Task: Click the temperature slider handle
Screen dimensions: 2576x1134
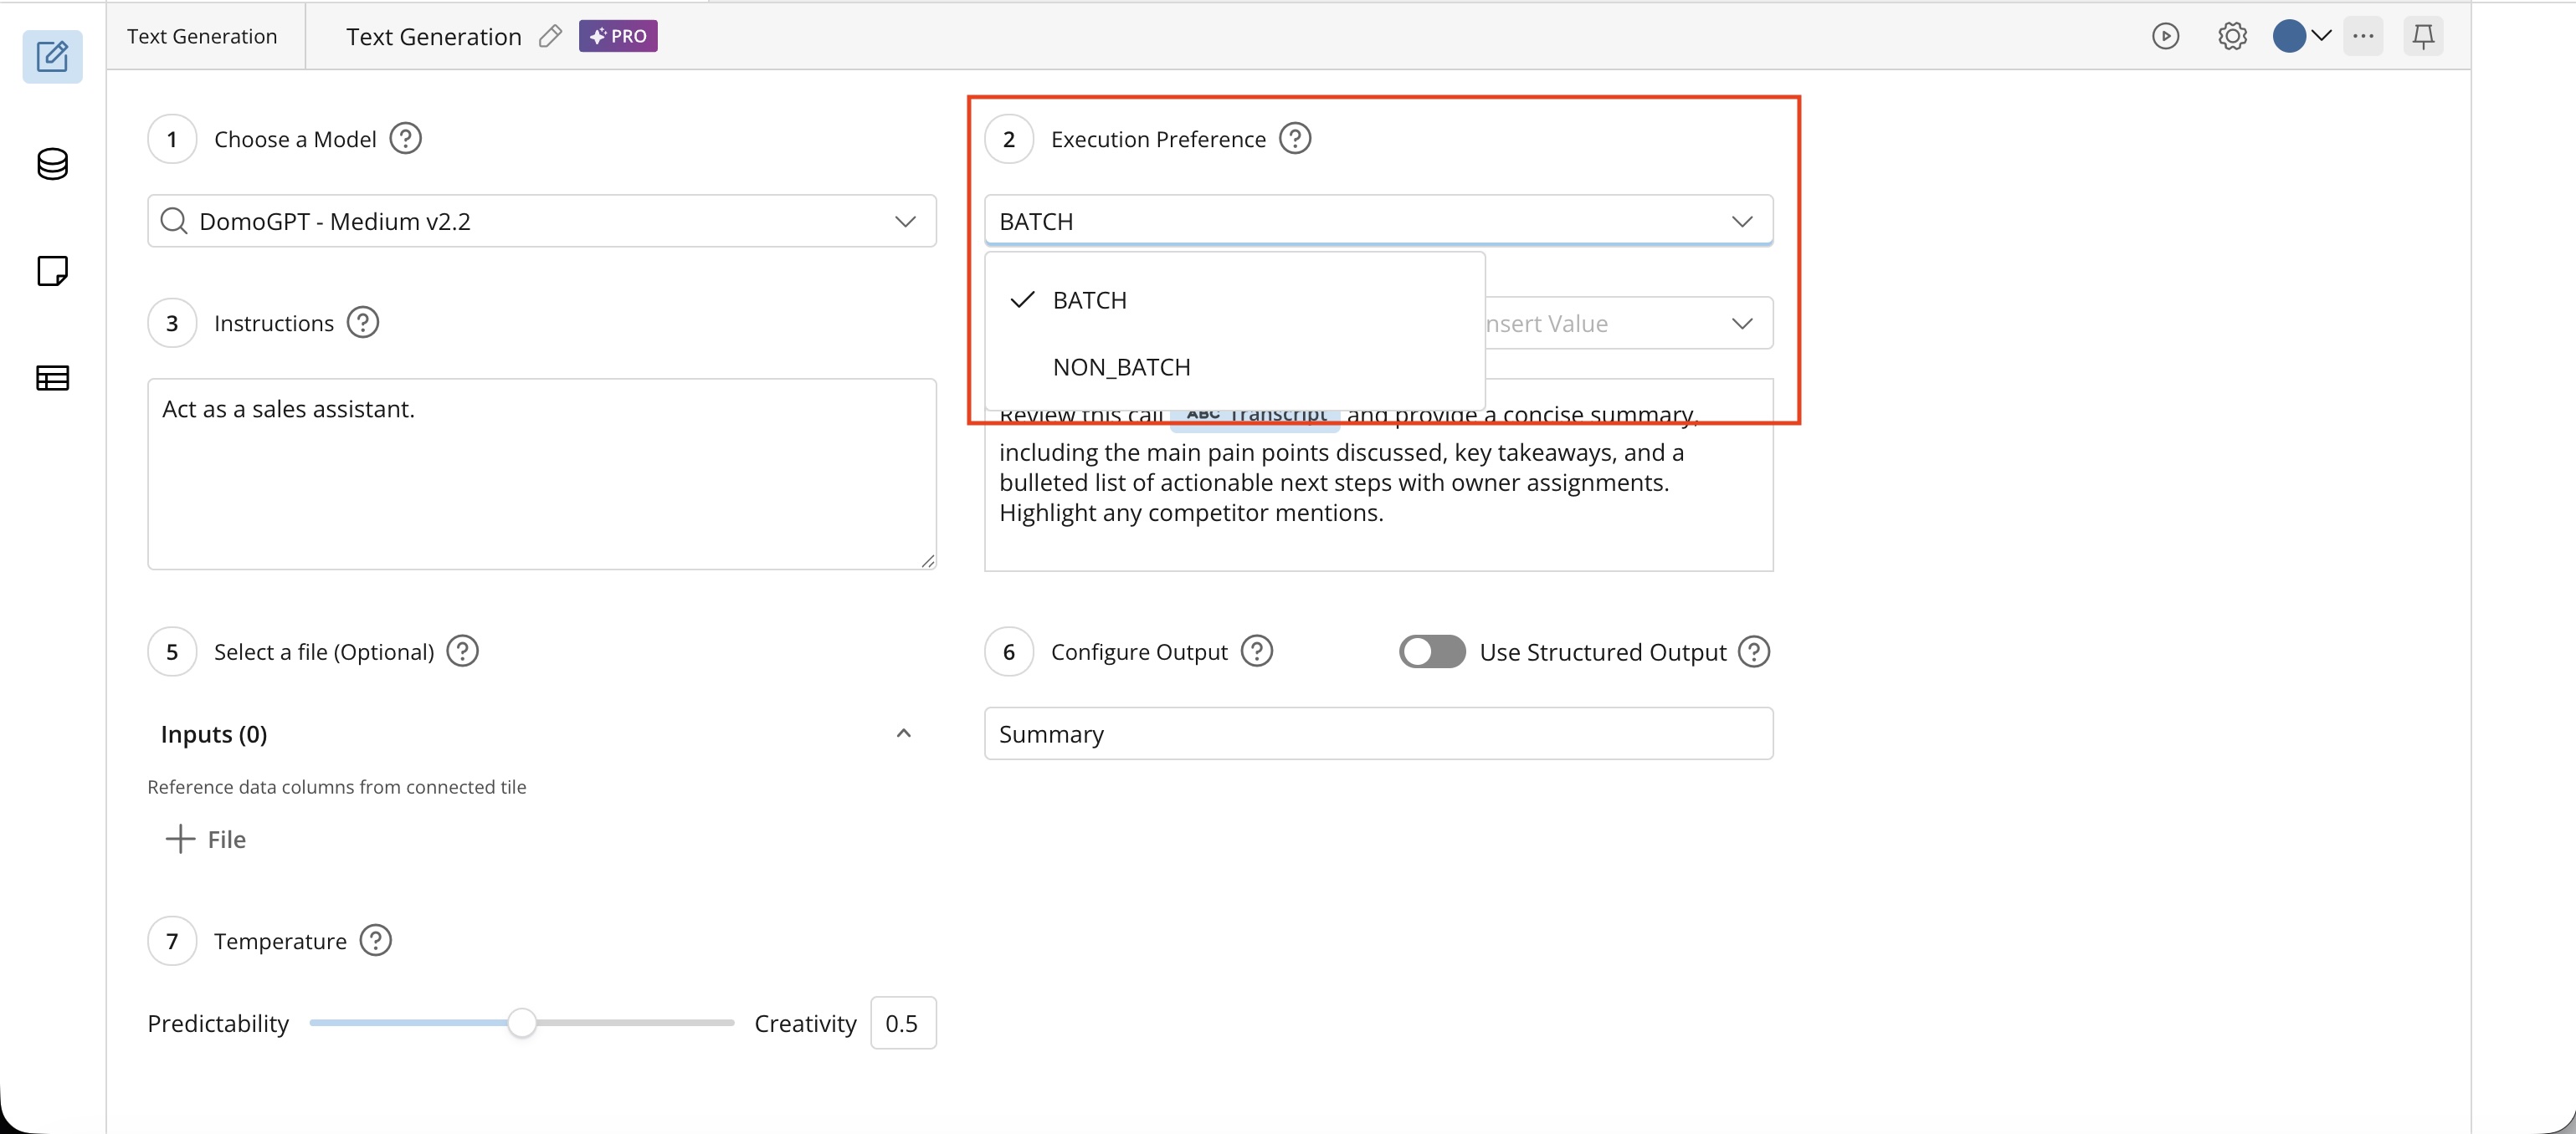Action: click(521, 1023)
